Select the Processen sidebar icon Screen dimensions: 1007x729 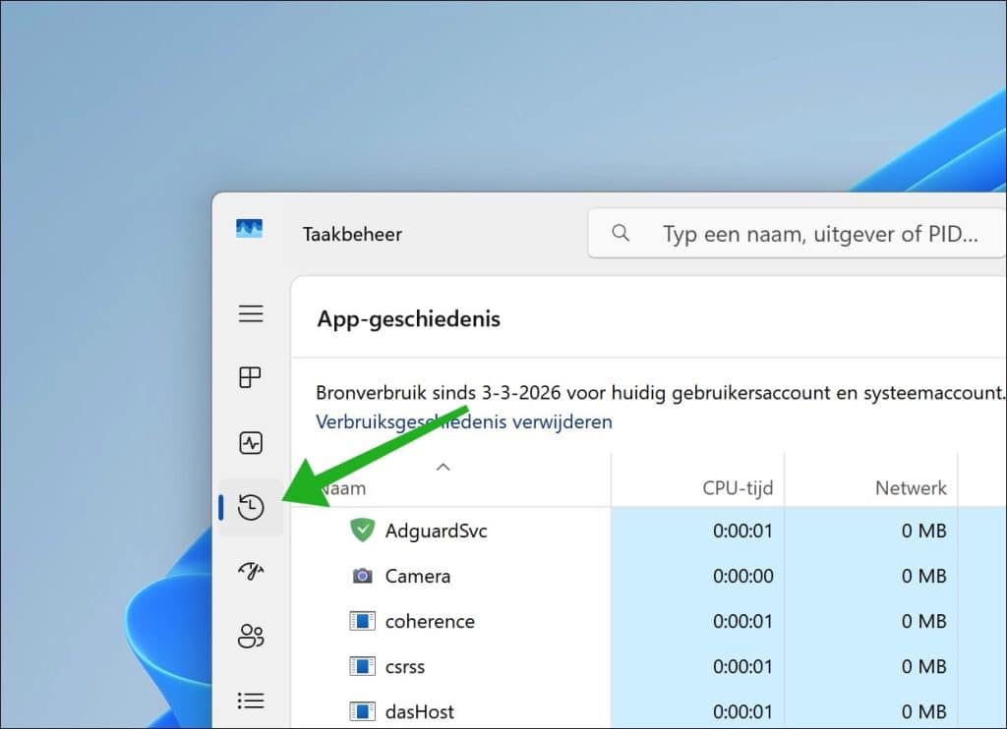(251, 377)
